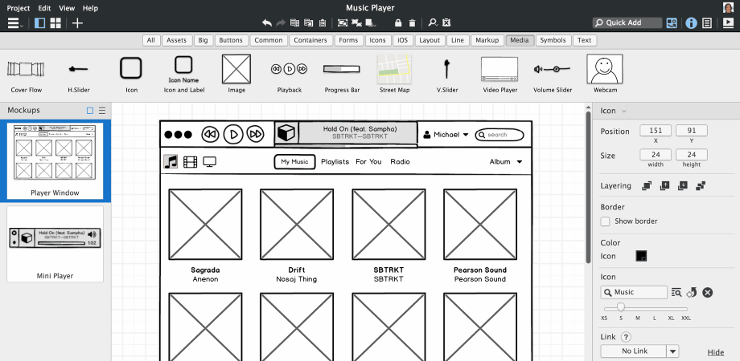This screenshot has width=740, height=361.
Task: Click the Redo arrow in the toolbar
Action: (281, 22)
